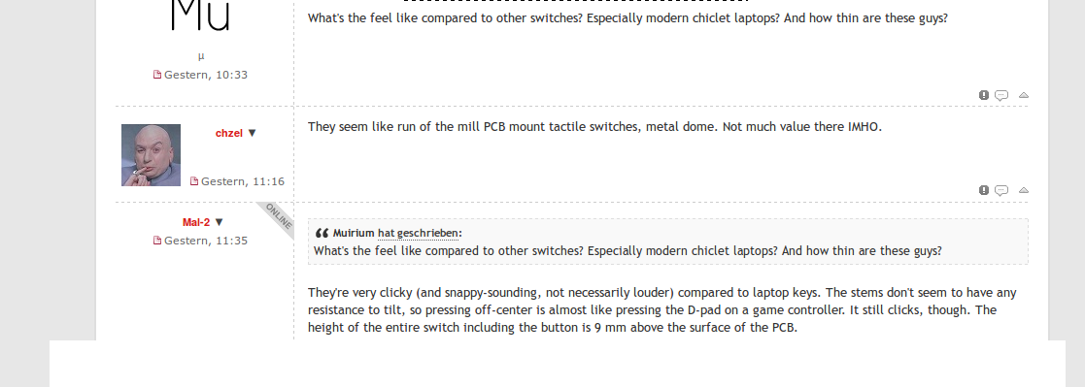Open Mal-2's user profile link

coord(196,222)
